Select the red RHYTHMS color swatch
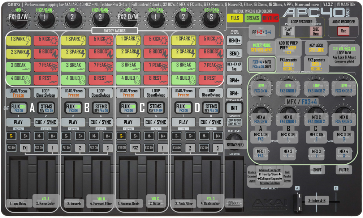363x218 pixels. click(x=271, y=18)
